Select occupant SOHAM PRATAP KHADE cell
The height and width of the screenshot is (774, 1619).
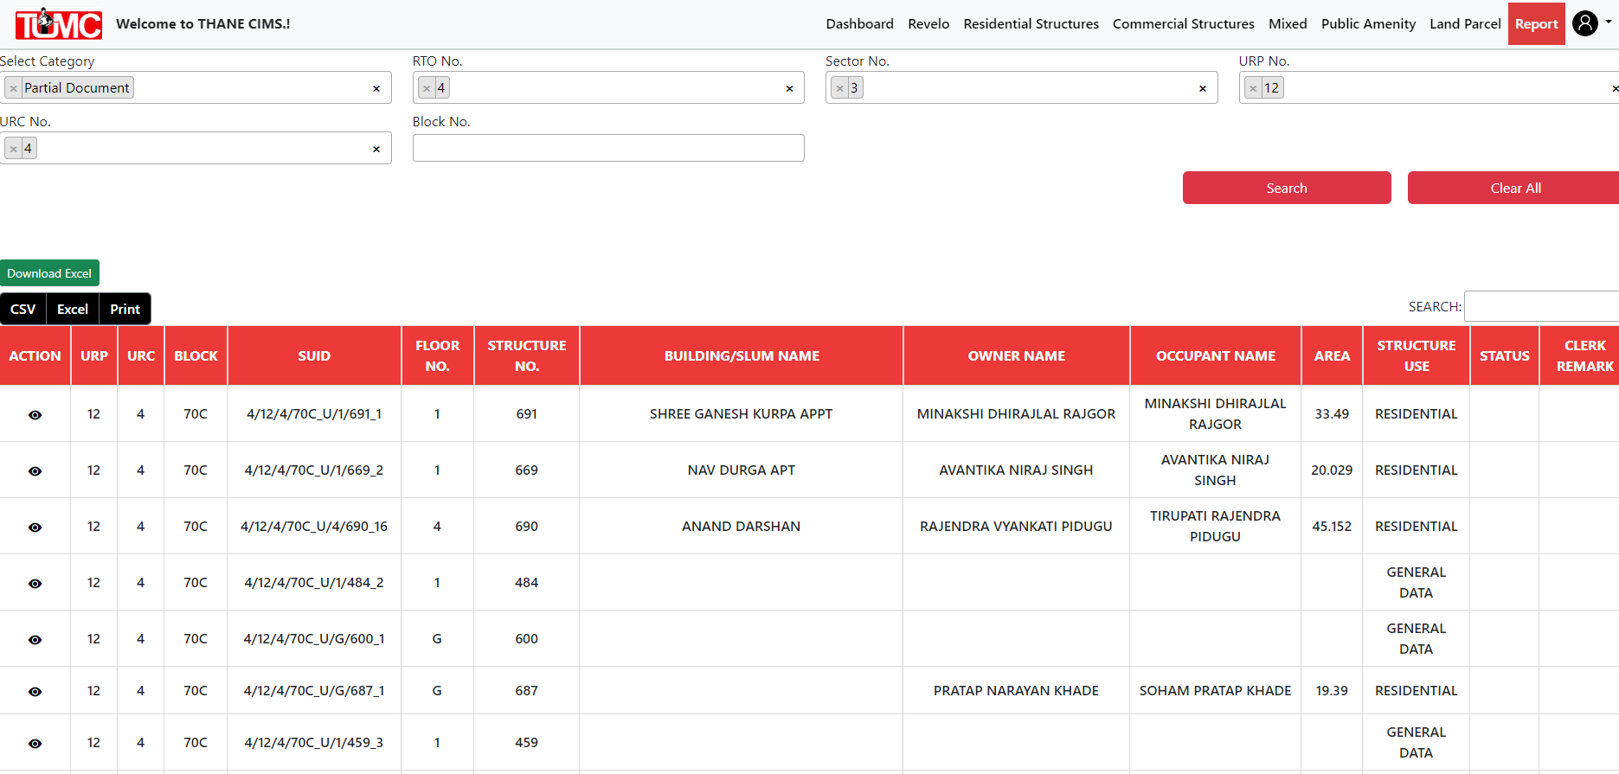click(1216, 691)
